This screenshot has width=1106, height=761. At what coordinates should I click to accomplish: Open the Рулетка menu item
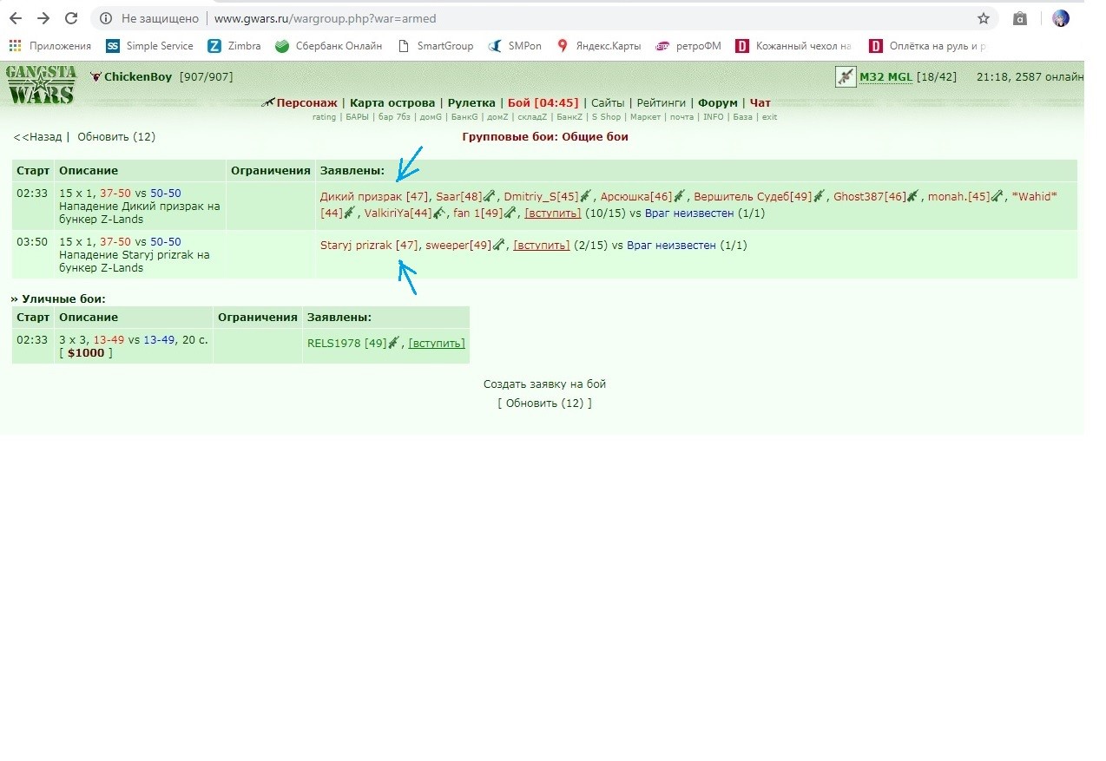point(471,102)
